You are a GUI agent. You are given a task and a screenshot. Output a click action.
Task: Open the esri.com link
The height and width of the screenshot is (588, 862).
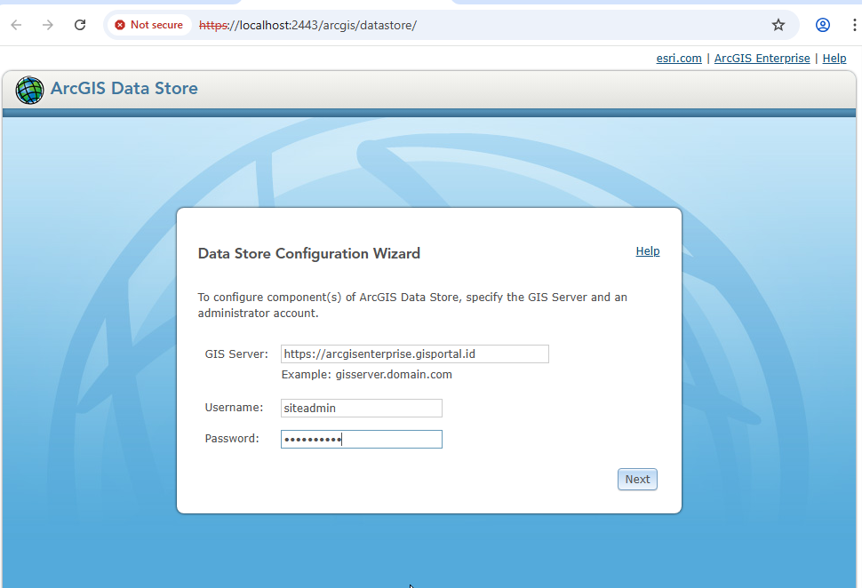(679, 59)
